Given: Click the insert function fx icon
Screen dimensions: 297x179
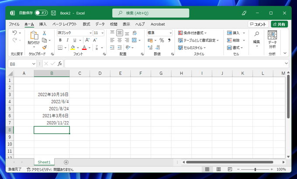Looking at the screenshot, I should click(x=60, y=64).
